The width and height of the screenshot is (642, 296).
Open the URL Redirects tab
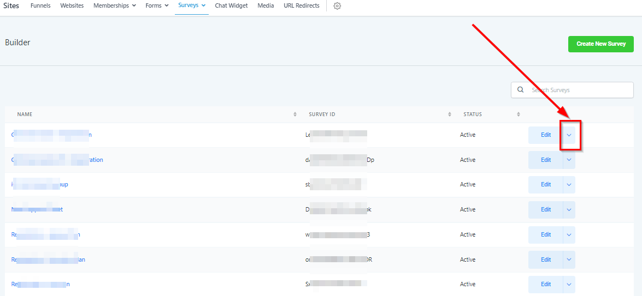[303, 5]
